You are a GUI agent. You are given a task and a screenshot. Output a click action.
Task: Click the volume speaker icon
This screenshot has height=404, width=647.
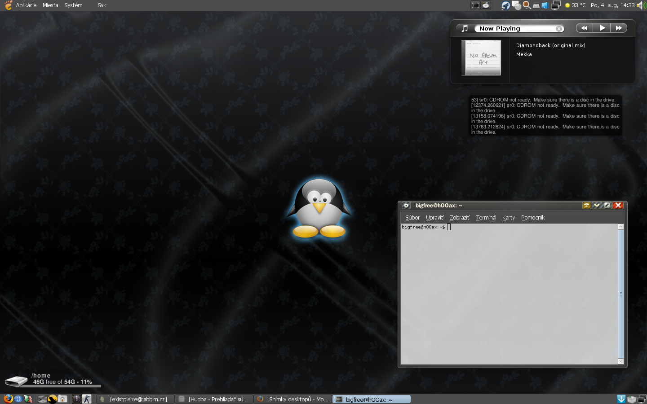pyautogui.click(x=641, y=5)
